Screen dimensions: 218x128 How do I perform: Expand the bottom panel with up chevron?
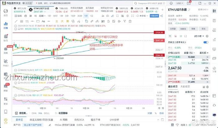pyautogui.click(x=158, y=120)
